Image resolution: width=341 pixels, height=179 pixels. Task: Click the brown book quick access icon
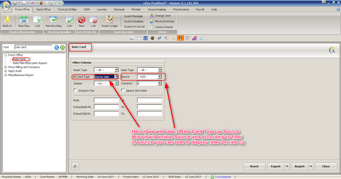pos(41,3)
